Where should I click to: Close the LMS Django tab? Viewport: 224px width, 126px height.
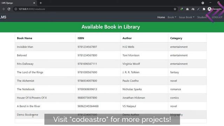(x=34, y=3)
